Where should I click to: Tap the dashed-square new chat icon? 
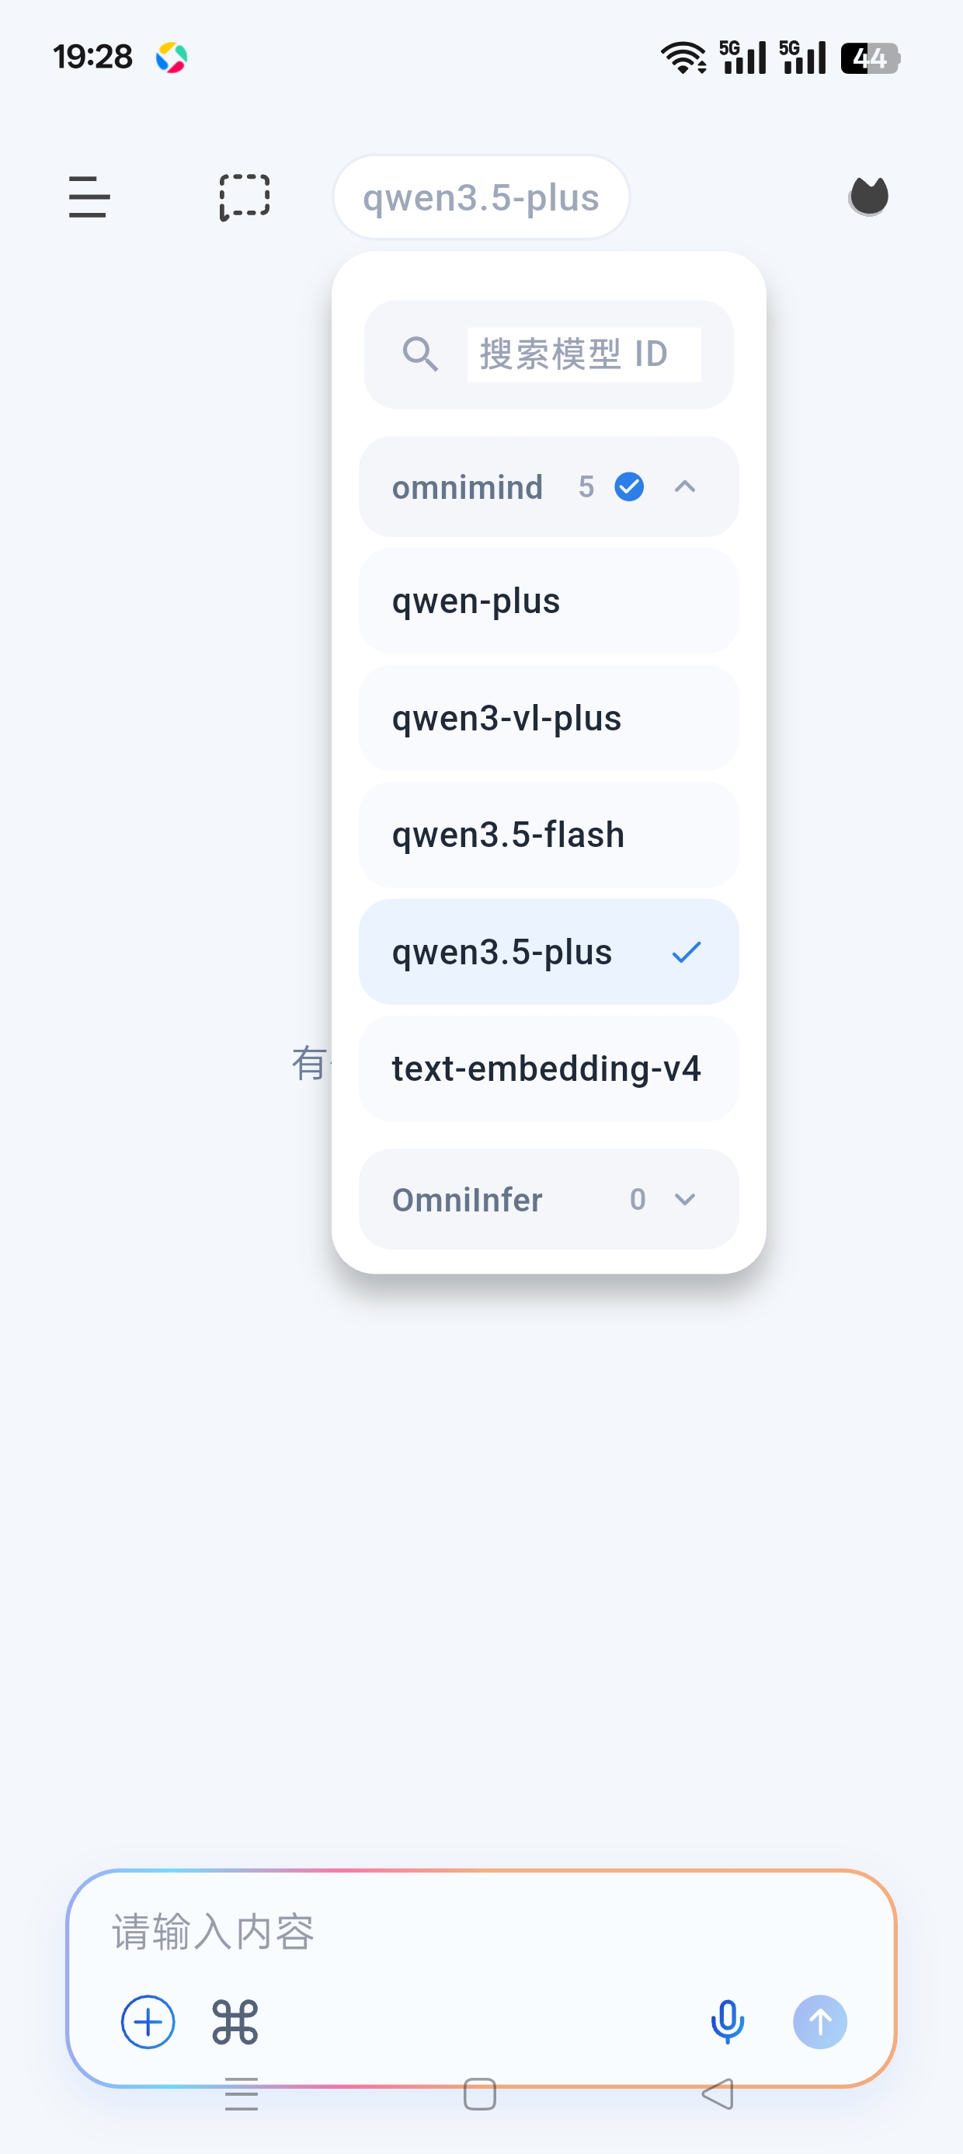point(244,197)
